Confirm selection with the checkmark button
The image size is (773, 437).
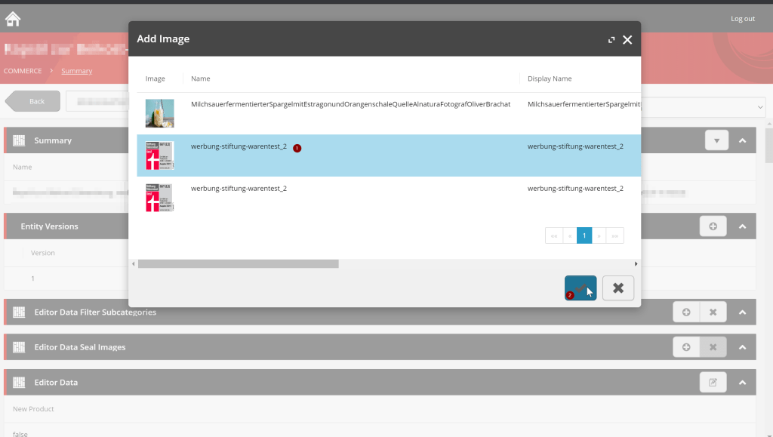point(581,288)
